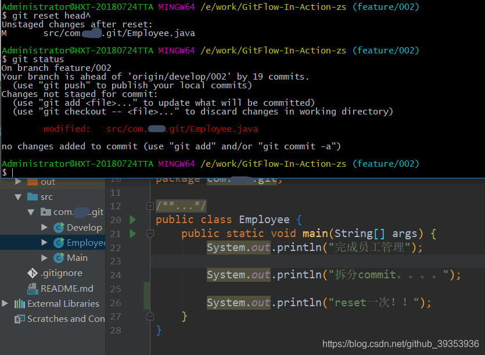Click line number 22 in the gutter
This screenshot has height=355, width=485.
pyautogui.click(x=116, y=248)
